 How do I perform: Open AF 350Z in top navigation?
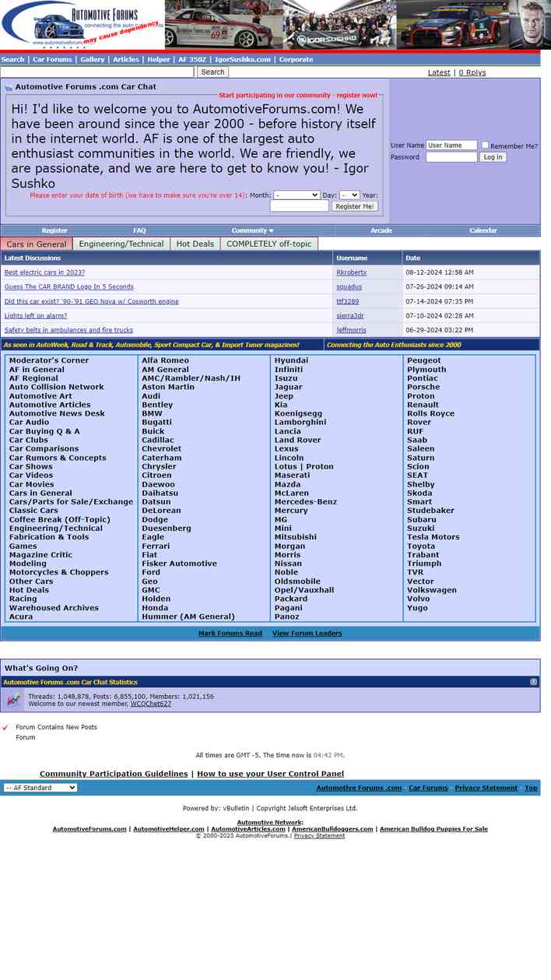[x=192, y=59]
